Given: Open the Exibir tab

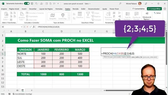Looking at the screenshot, I should 83,9.
